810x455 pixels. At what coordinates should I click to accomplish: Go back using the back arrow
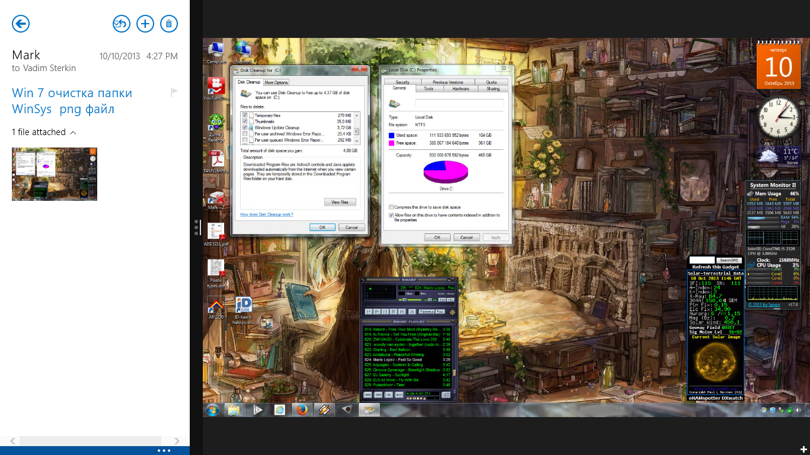tap(21, 24)
